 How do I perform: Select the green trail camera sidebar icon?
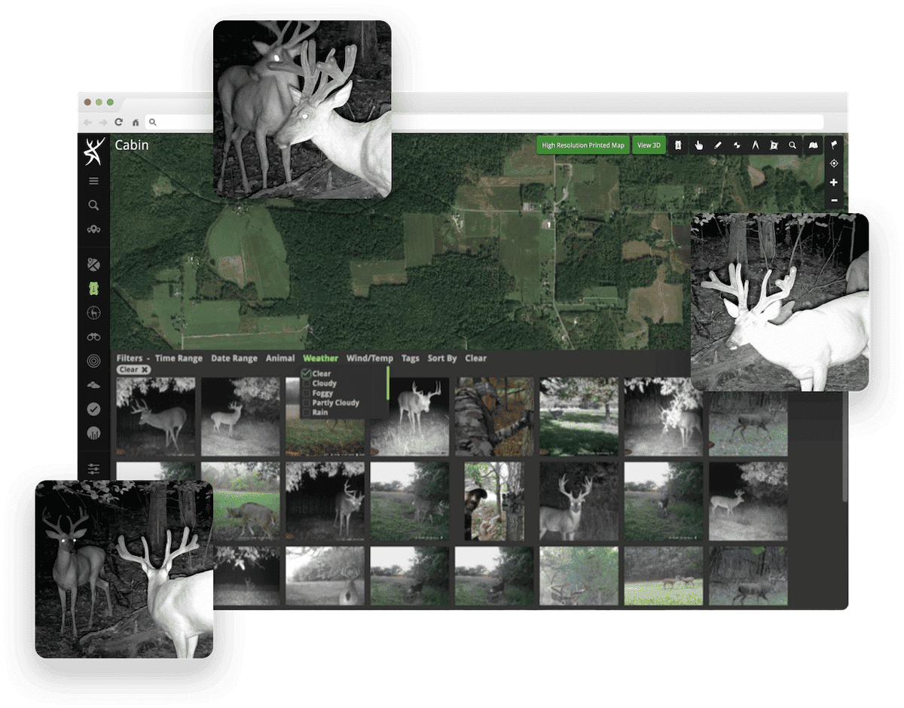(93, 288)
